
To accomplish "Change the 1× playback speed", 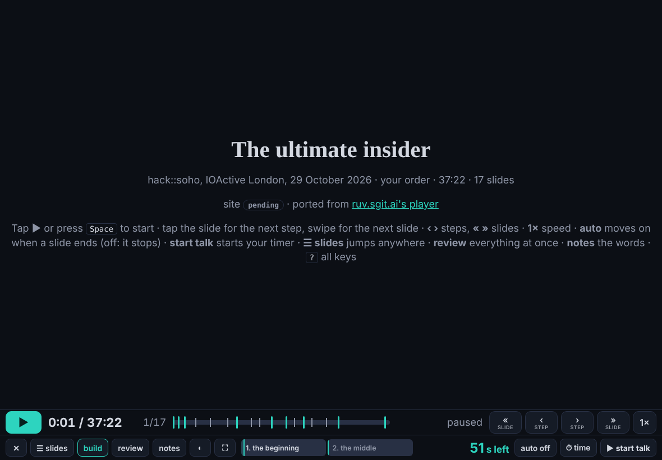I will pyautogui.click(x=644, y=422).
